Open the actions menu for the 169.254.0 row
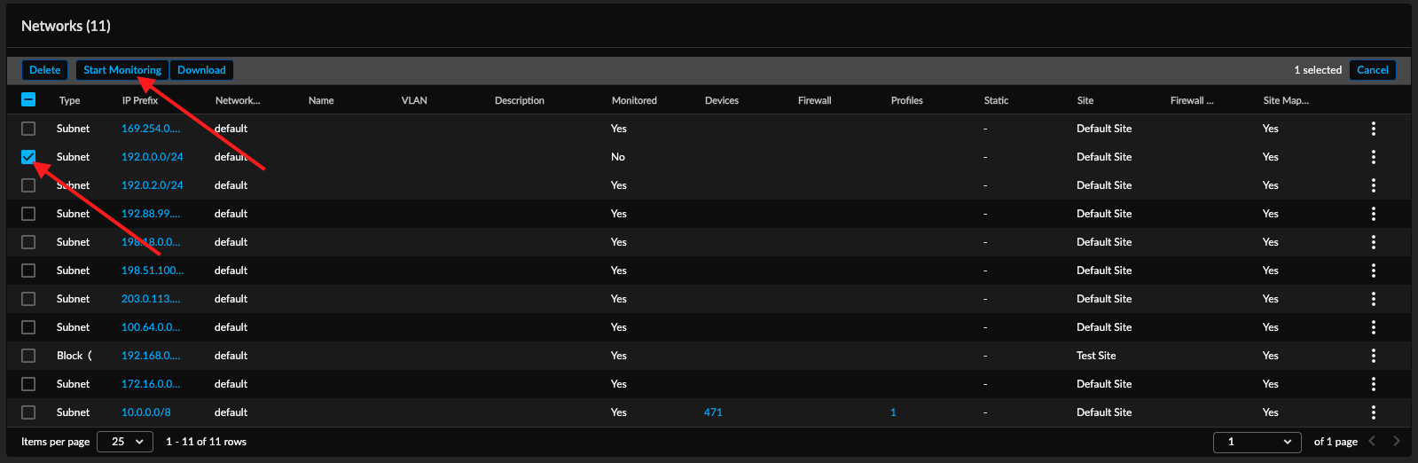The image size is (1418, 463). (x=1373, y=129)
